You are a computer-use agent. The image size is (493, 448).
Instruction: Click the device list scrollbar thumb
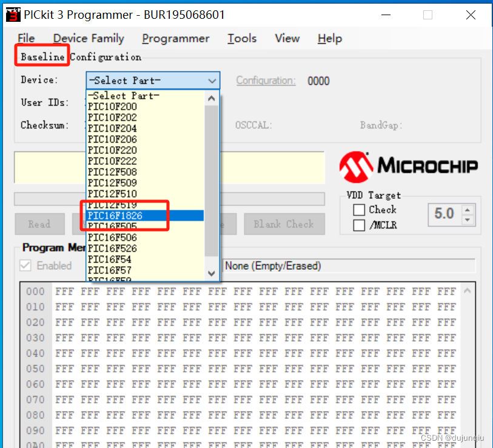212,181
